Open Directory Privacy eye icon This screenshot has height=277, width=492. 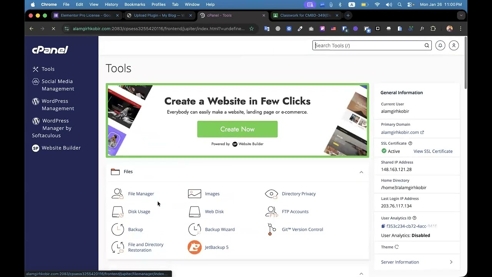tap(271, 194)
